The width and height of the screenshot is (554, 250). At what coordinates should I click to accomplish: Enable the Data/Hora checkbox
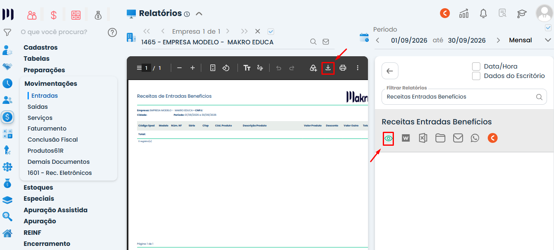pos(476,67)
